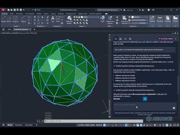Toggle polar tracking in status bar

(116, 125)
